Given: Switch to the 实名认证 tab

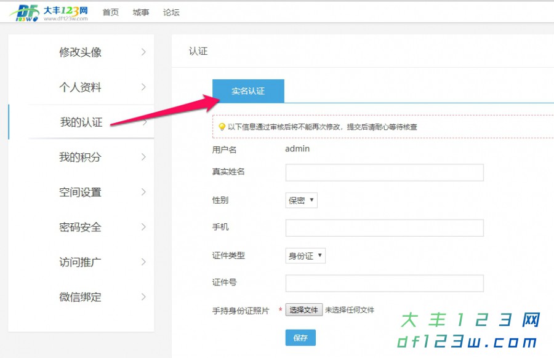Looking at the screenshot, I should tap(248, 91).
